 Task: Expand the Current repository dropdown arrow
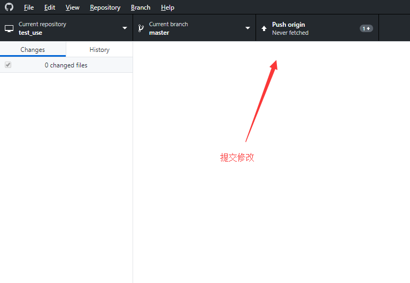pos(125,28)
